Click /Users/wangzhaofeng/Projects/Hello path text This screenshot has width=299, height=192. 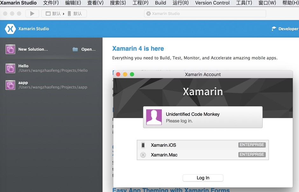click(x=53, y=71)
